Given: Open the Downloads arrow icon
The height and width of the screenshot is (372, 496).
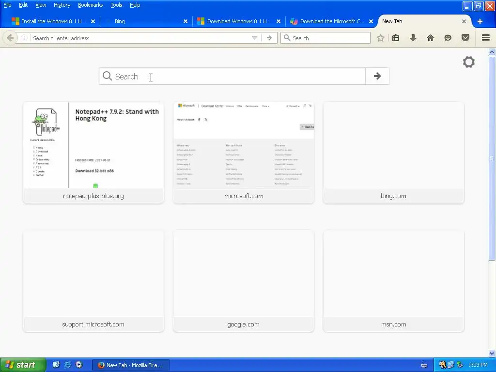Looking at the screenshot, I should [x=413, y=38].
